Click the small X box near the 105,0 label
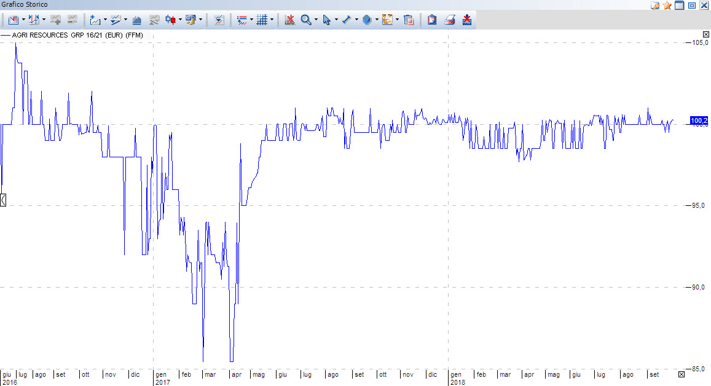 click(706, 34)
